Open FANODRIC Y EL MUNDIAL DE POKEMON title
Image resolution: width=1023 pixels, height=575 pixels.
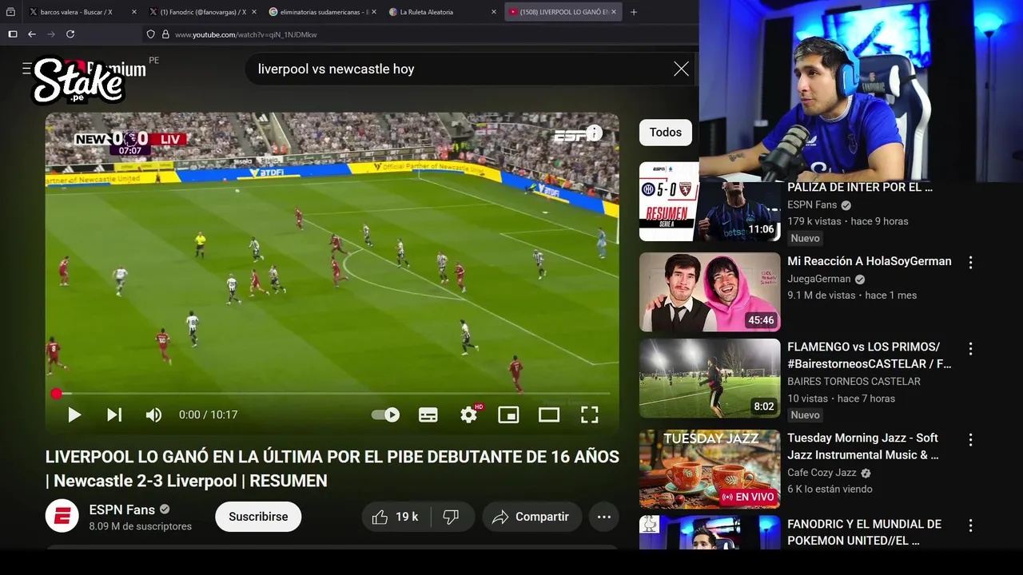(x=864, y=533)
